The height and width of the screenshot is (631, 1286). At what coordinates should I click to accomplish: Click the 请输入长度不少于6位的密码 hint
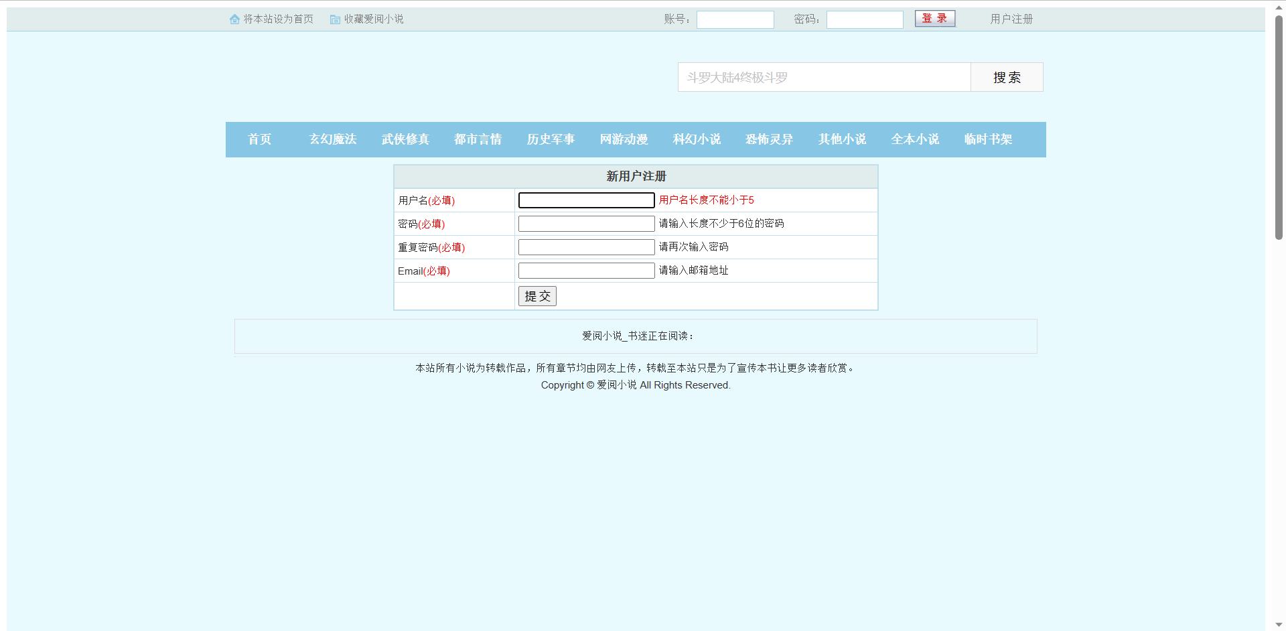point(721,224)
